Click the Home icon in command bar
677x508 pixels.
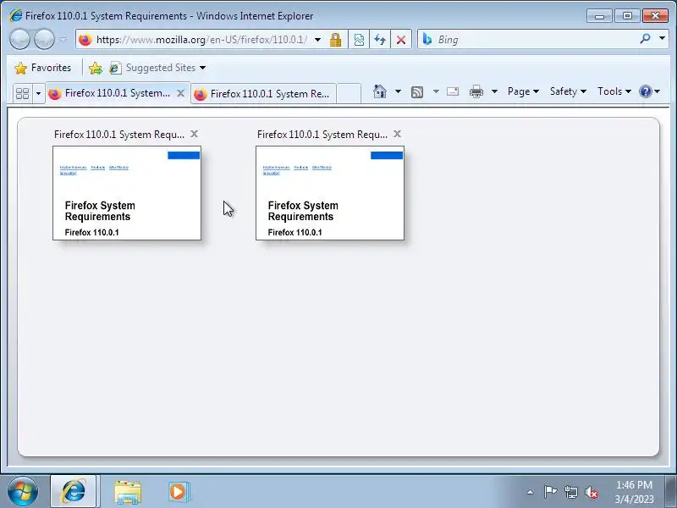click(380, 91)
